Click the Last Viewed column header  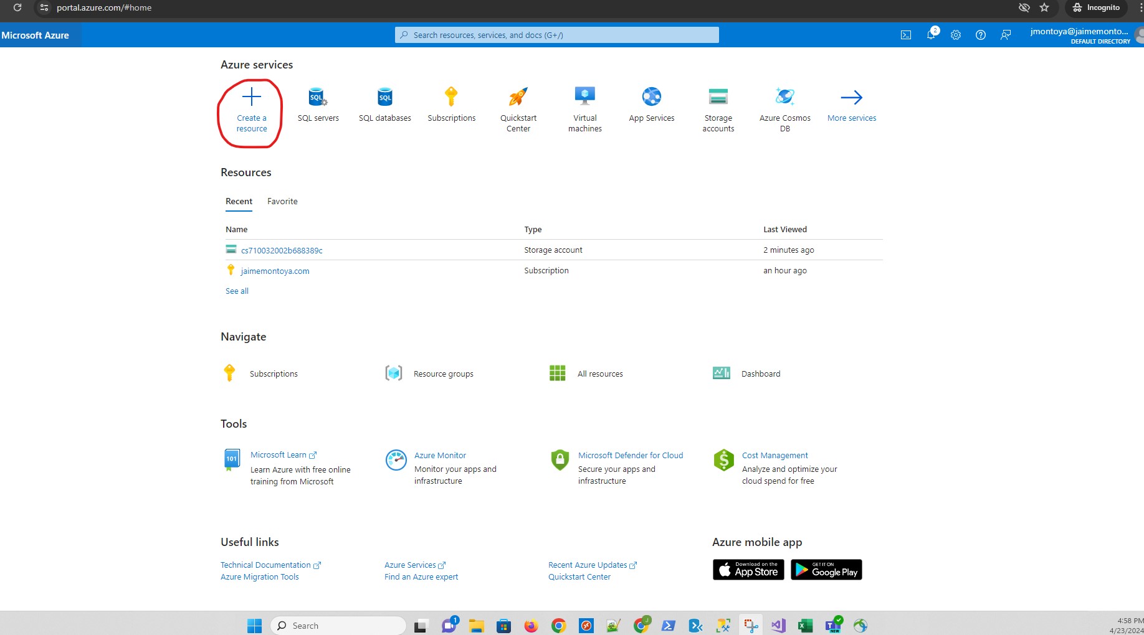point(784,229)
